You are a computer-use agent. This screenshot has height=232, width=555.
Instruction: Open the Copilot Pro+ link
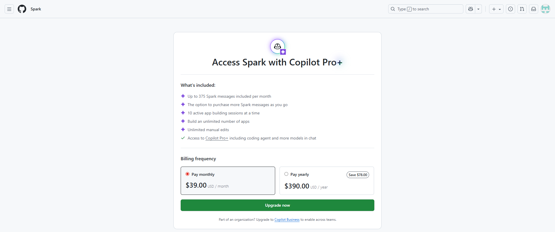click(217, 138)
